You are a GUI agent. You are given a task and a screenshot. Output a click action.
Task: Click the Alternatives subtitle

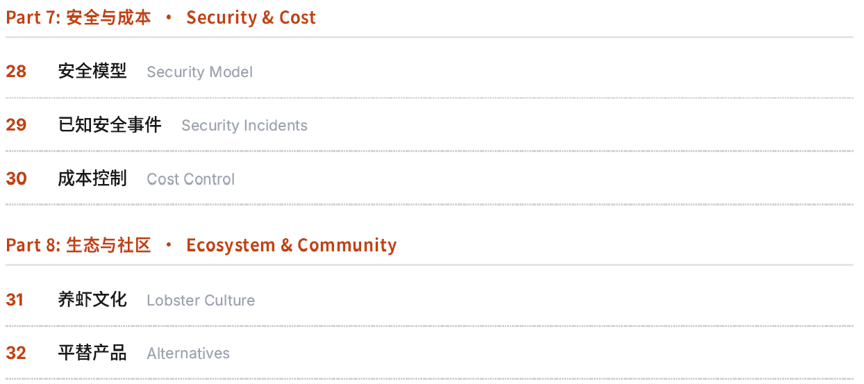click(188, 353)
